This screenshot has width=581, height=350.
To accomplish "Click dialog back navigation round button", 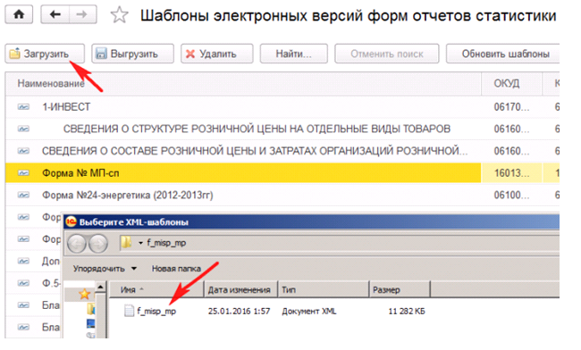I will 77,244.
